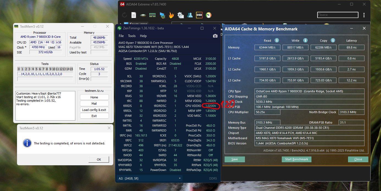Click the Memory Write value 88517 MB/s
This screenshot has width=381, height=191.
[x=296, y=47]
